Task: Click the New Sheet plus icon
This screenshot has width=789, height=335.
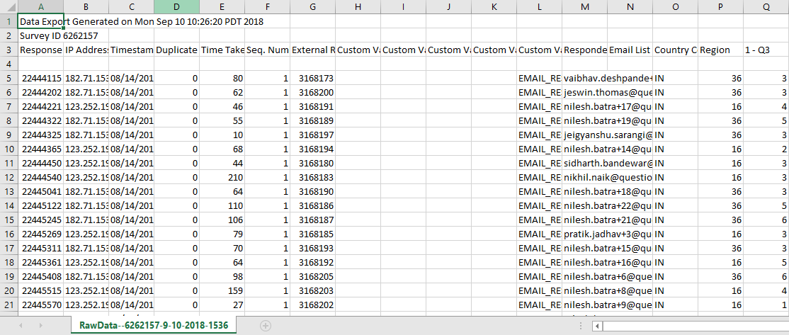Action: (x=266, y=326)
